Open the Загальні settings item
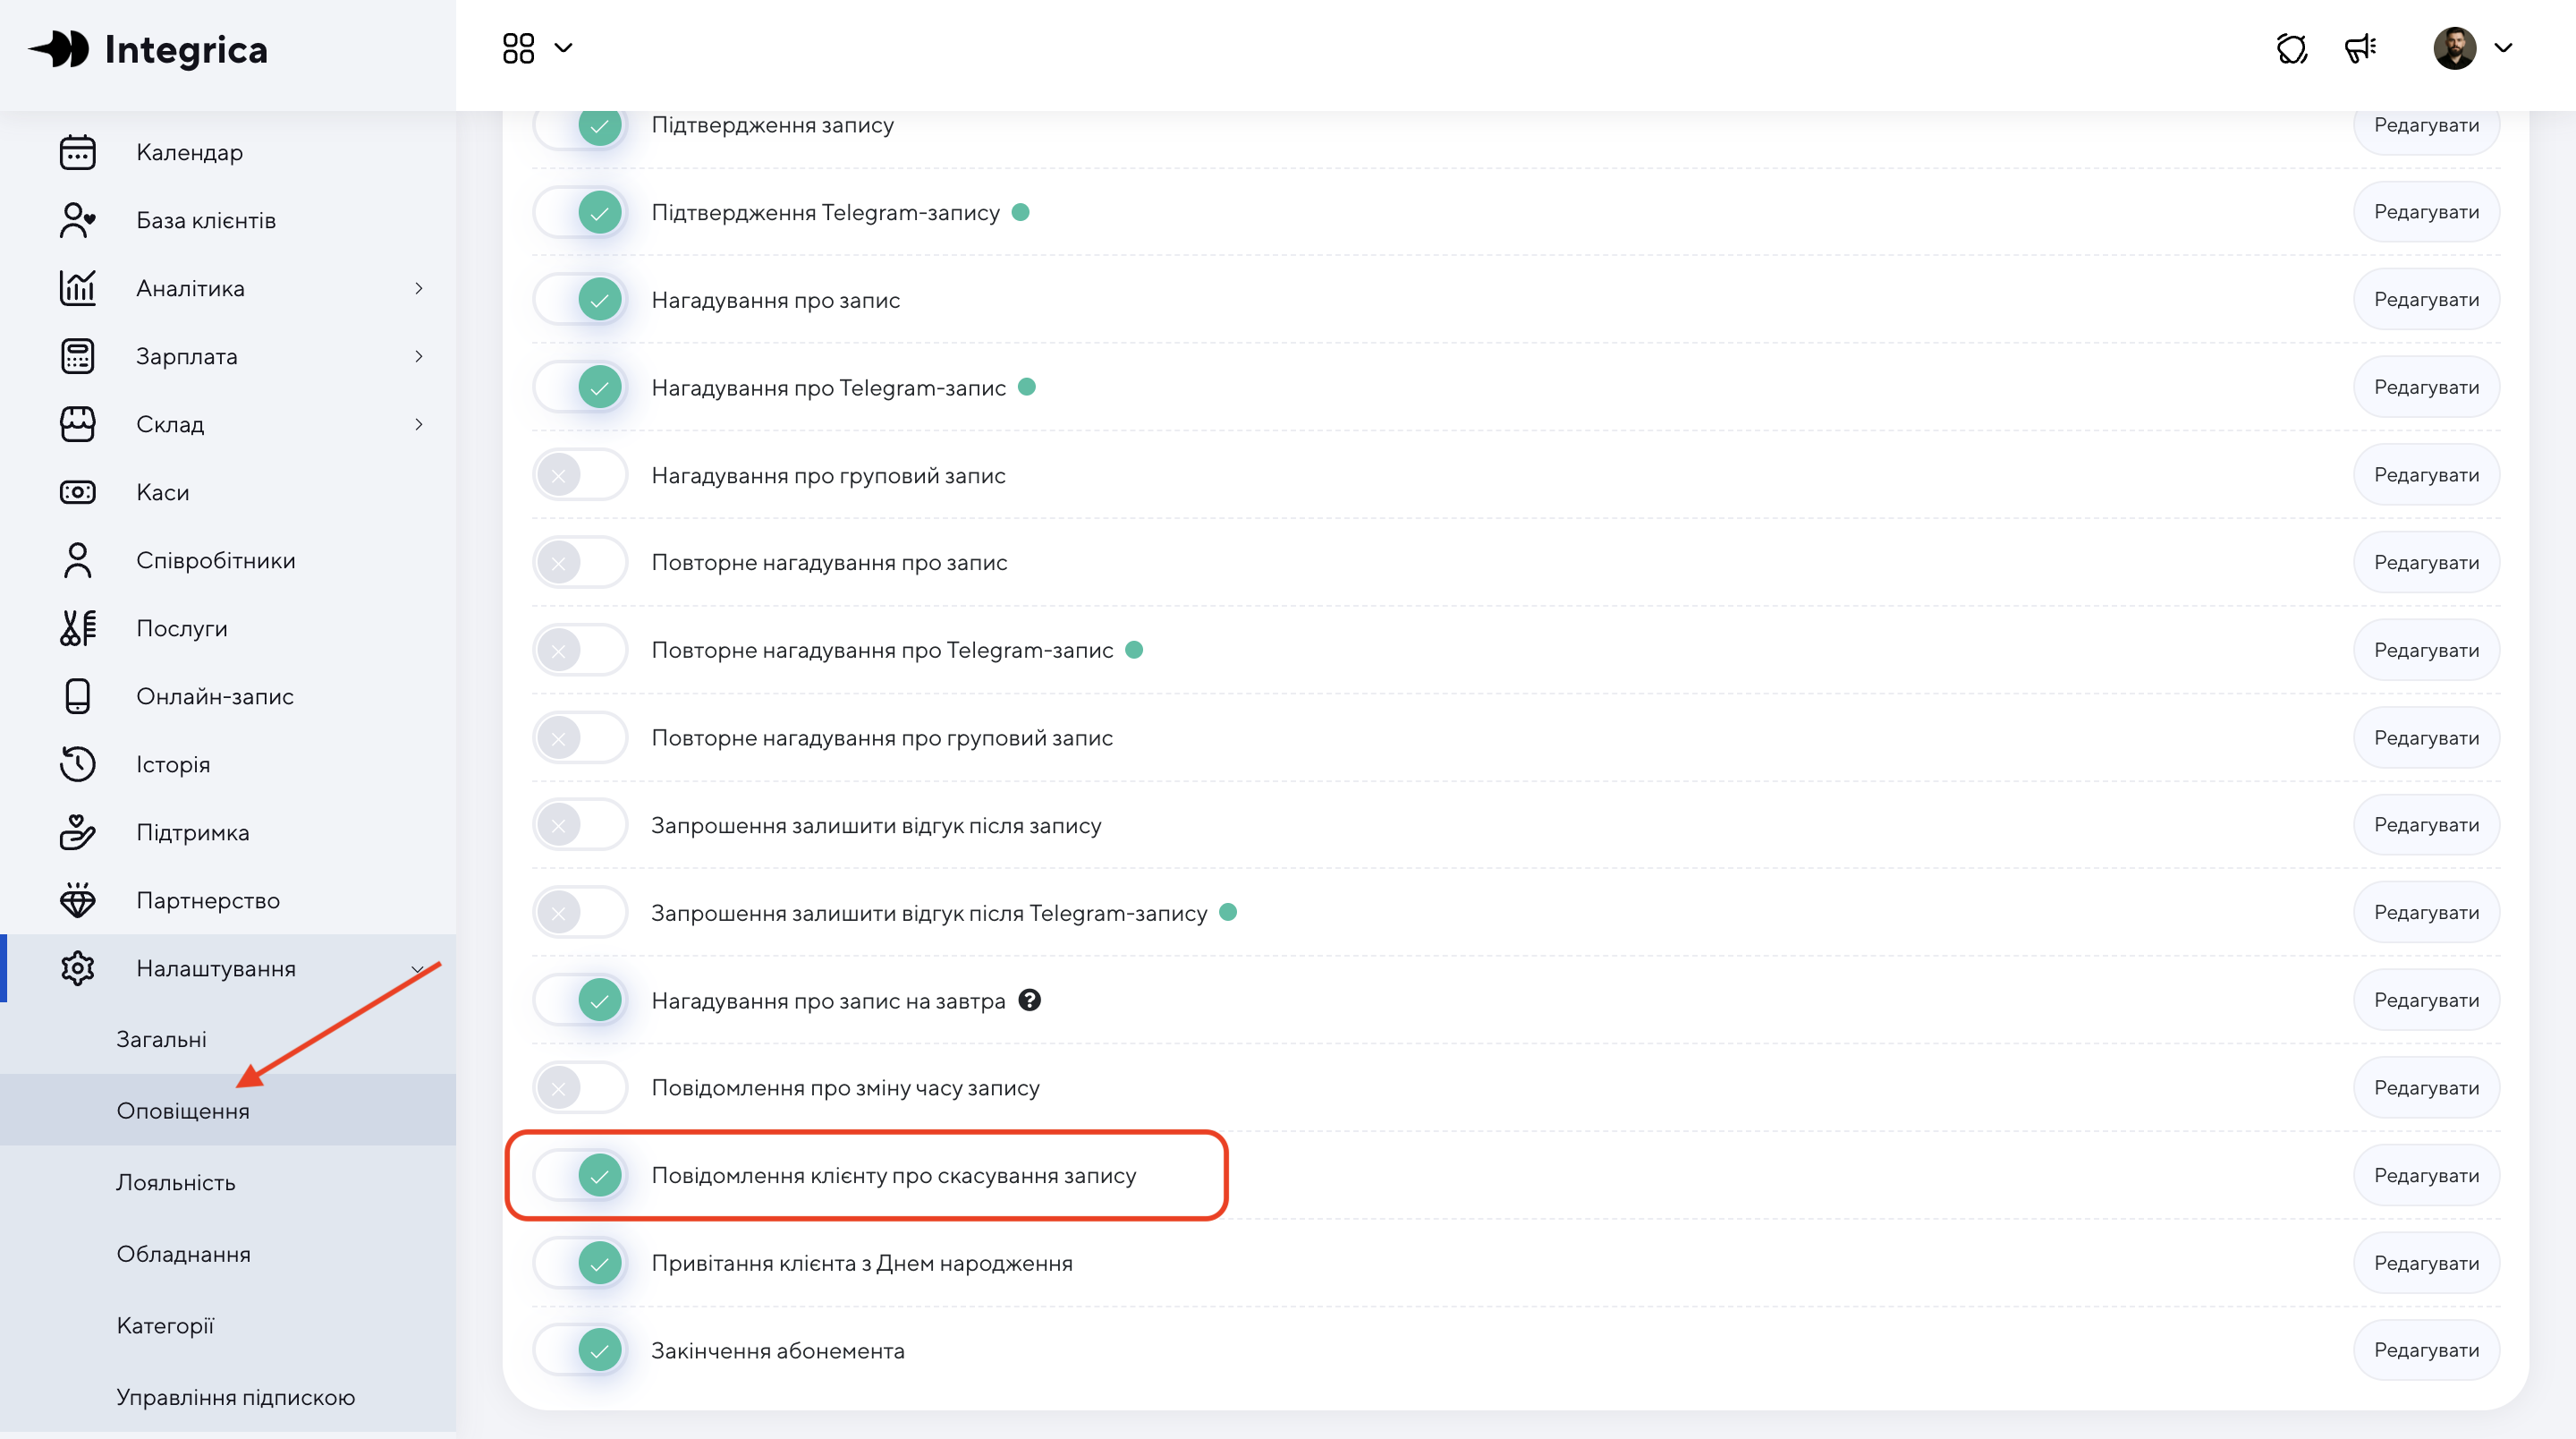 coord(162,1039)
